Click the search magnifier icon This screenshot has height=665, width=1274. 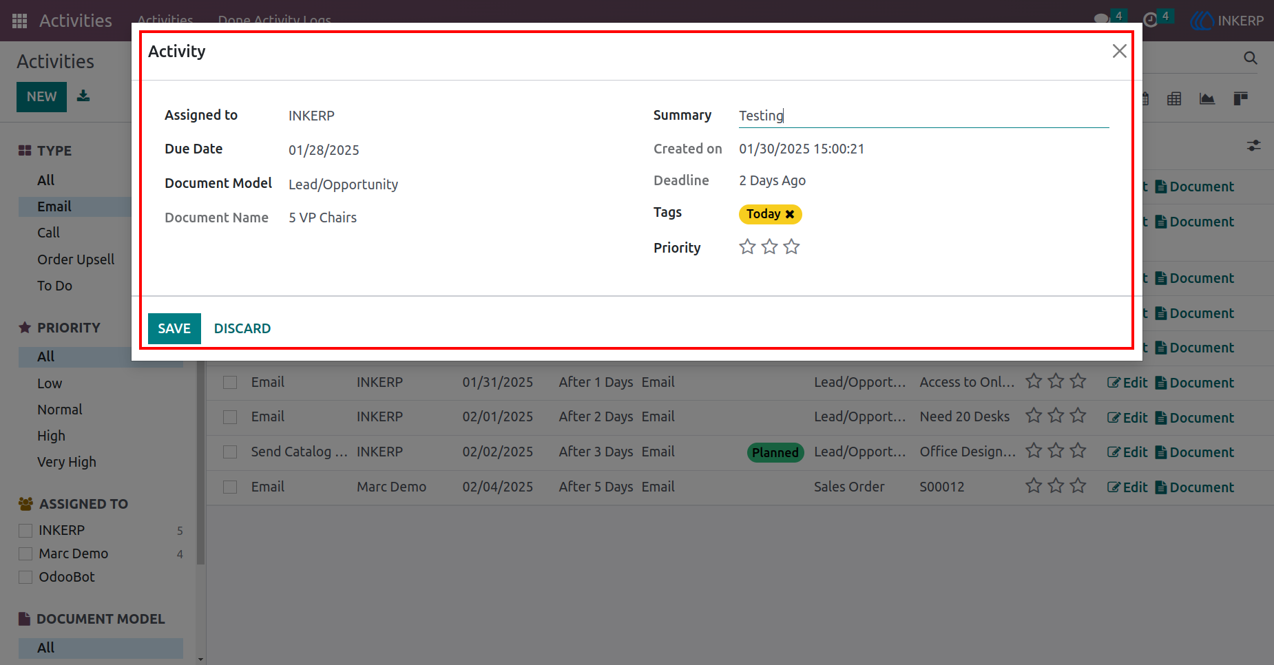click(x=1251, y=59)
